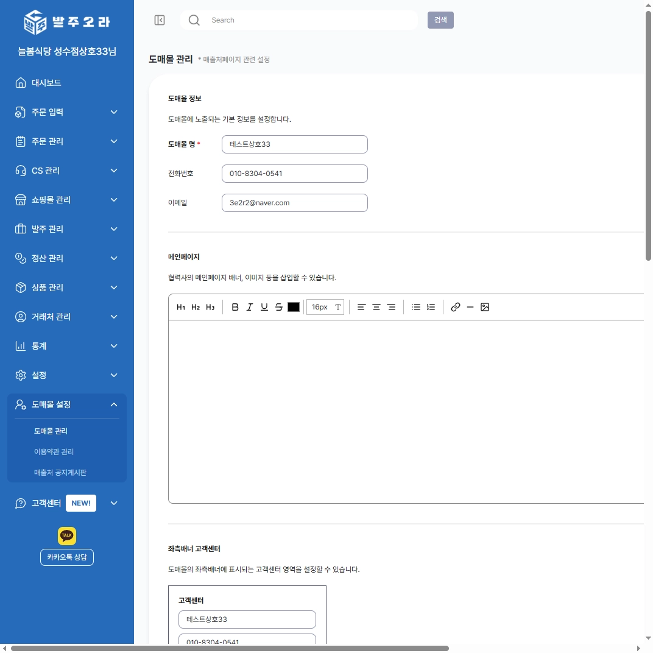653x653 pixels.
Task: Expand the 통계 menu
Action: 67,346
